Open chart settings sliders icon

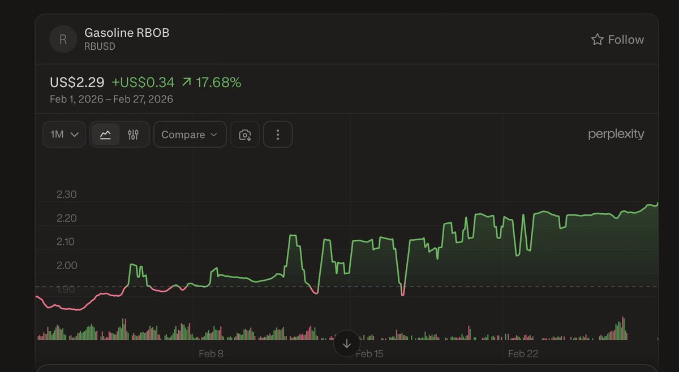(134, 135)
